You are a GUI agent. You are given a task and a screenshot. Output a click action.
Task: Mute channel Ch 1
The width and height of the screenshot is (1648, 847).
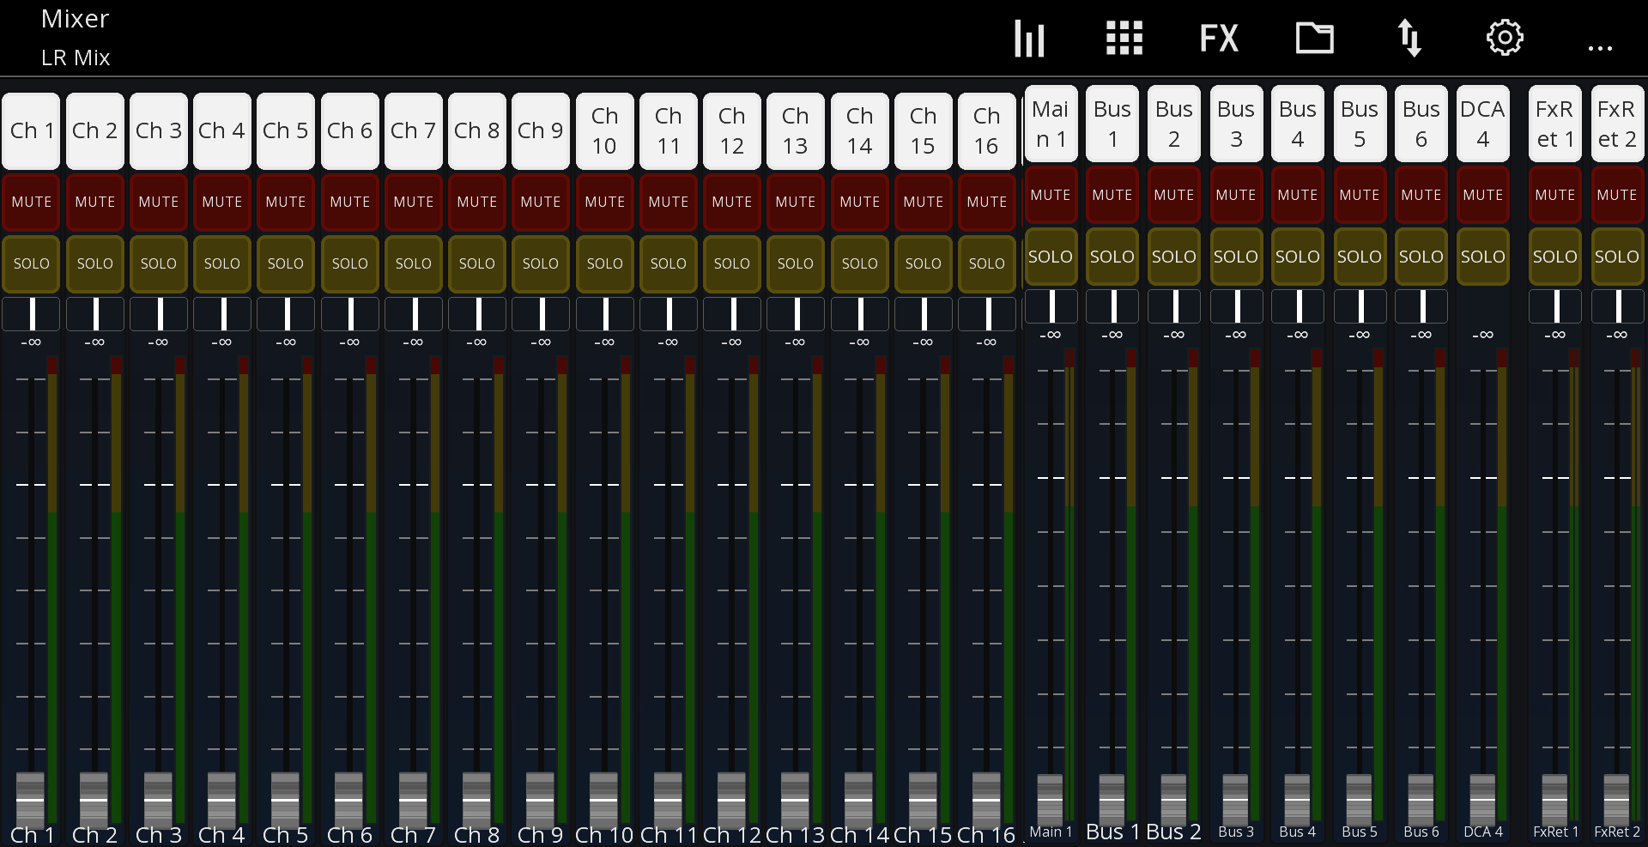pyautogui.click(x=31, y=202)
